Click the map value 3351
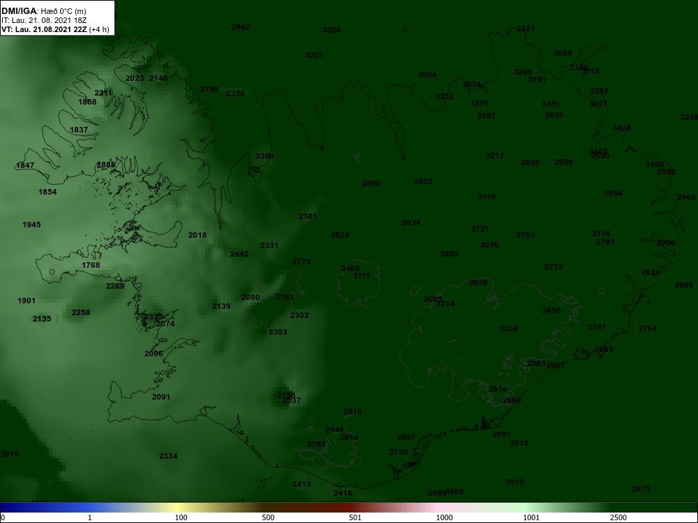This screenshot has width=698, height=523. point(551,104)
